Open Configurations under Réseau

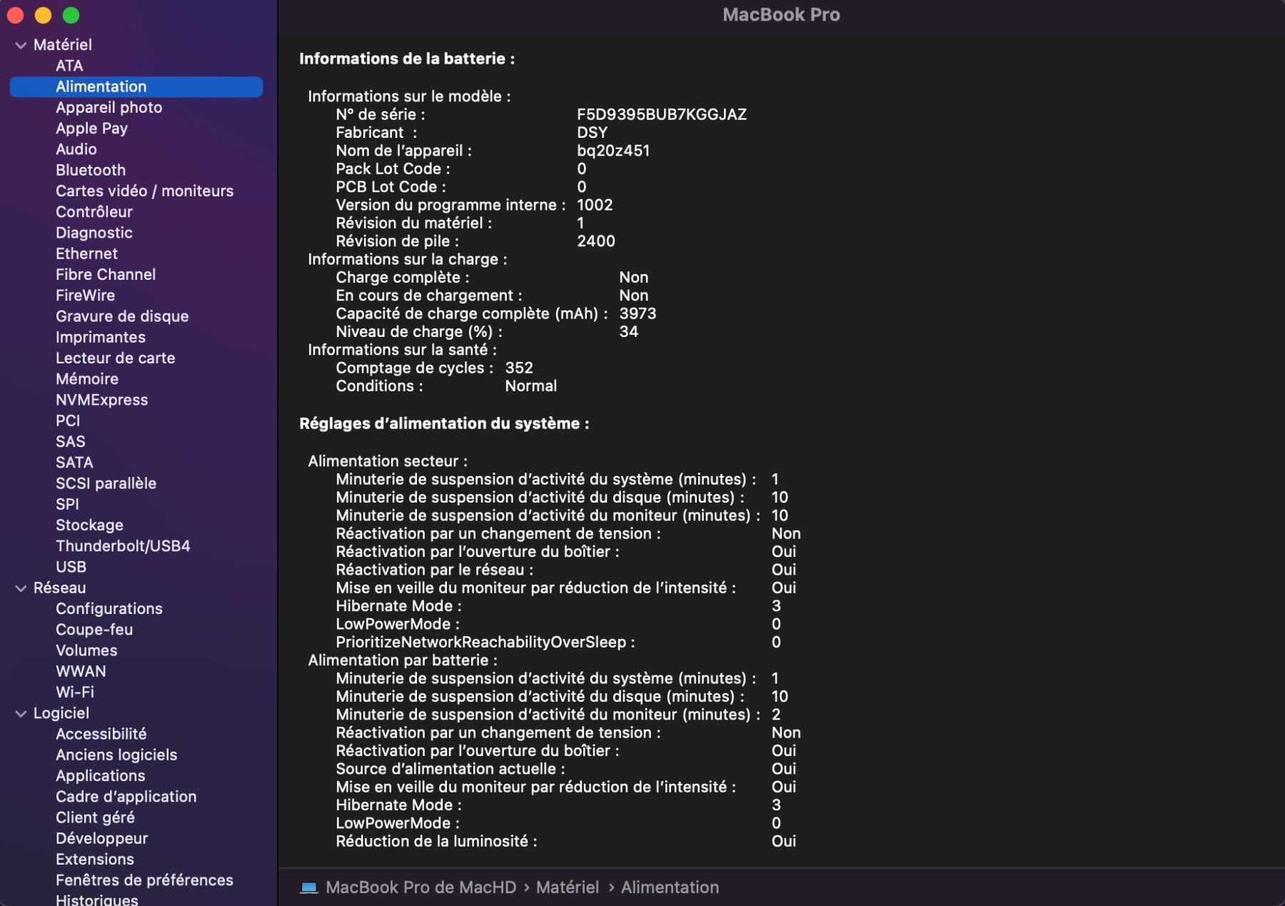coord(109,608)
